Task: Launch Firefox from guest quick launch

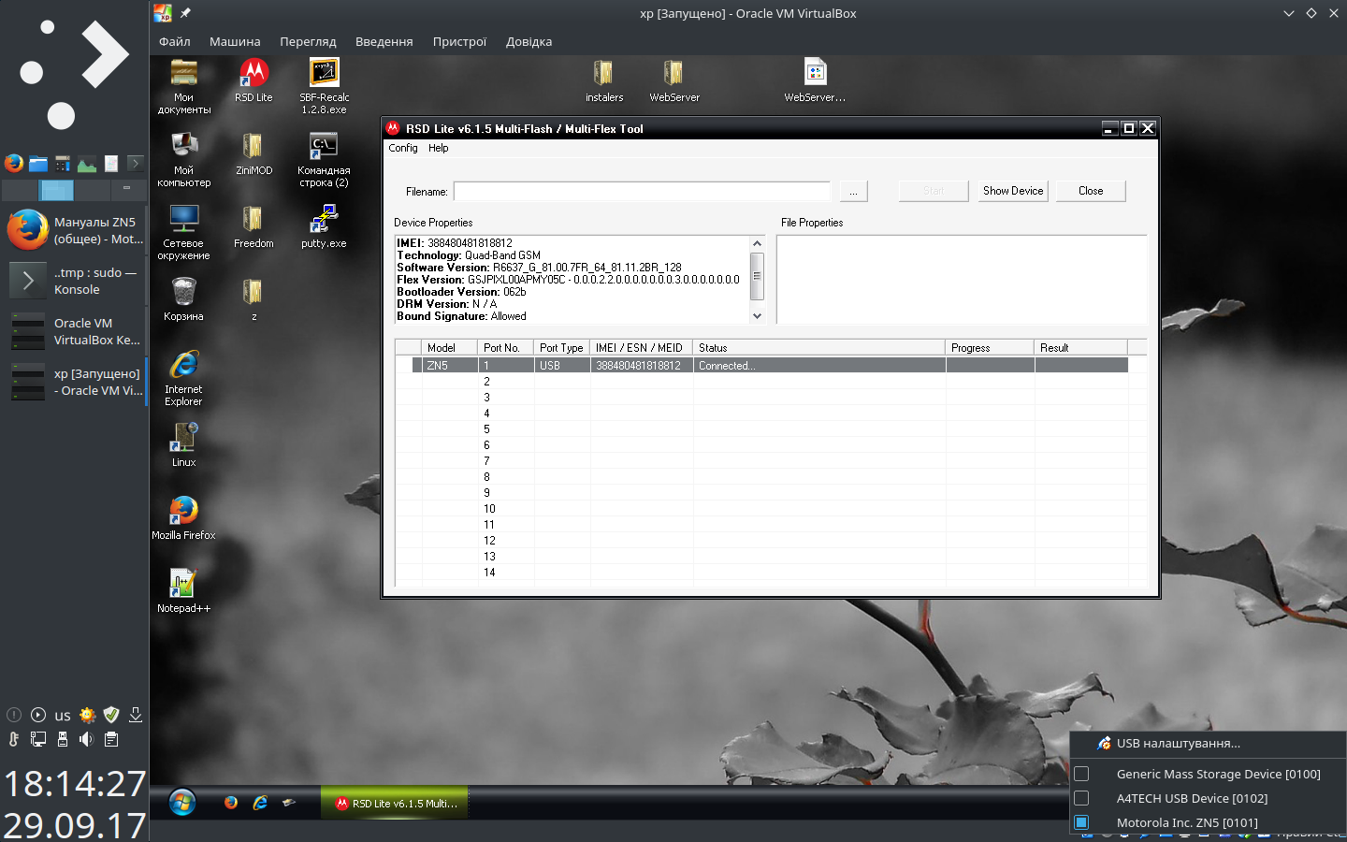Action: coord(231,803)
